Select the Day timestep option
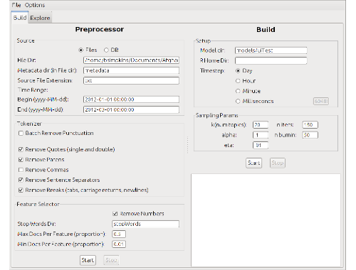This screenshot has height=270, width=356. coord(238,71)
